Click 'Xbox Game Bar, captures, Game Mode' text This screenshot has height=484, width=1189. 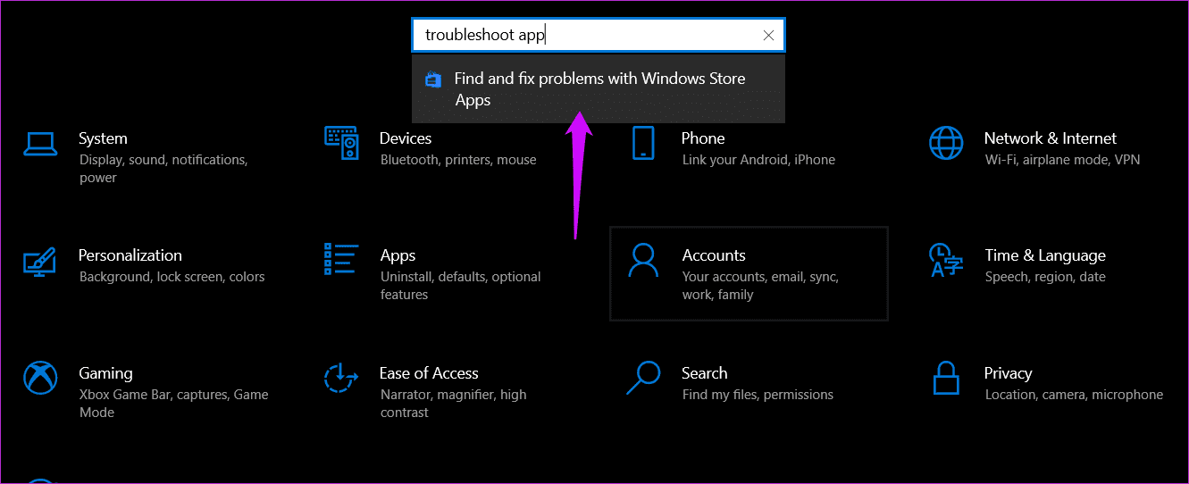(x=173, y=404)
